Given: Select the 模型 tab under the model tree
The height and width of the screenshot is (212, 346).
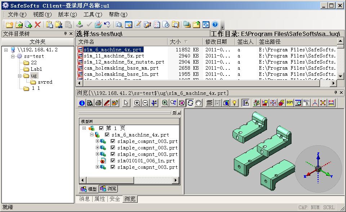Looking at the screenshot, I should [x=89, y=189].
